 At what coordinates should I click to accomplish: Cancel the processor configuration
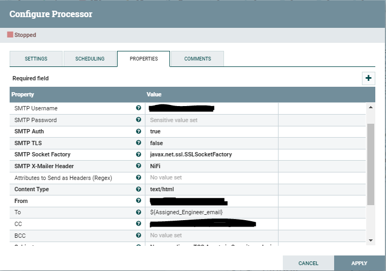tap(308, 263)
